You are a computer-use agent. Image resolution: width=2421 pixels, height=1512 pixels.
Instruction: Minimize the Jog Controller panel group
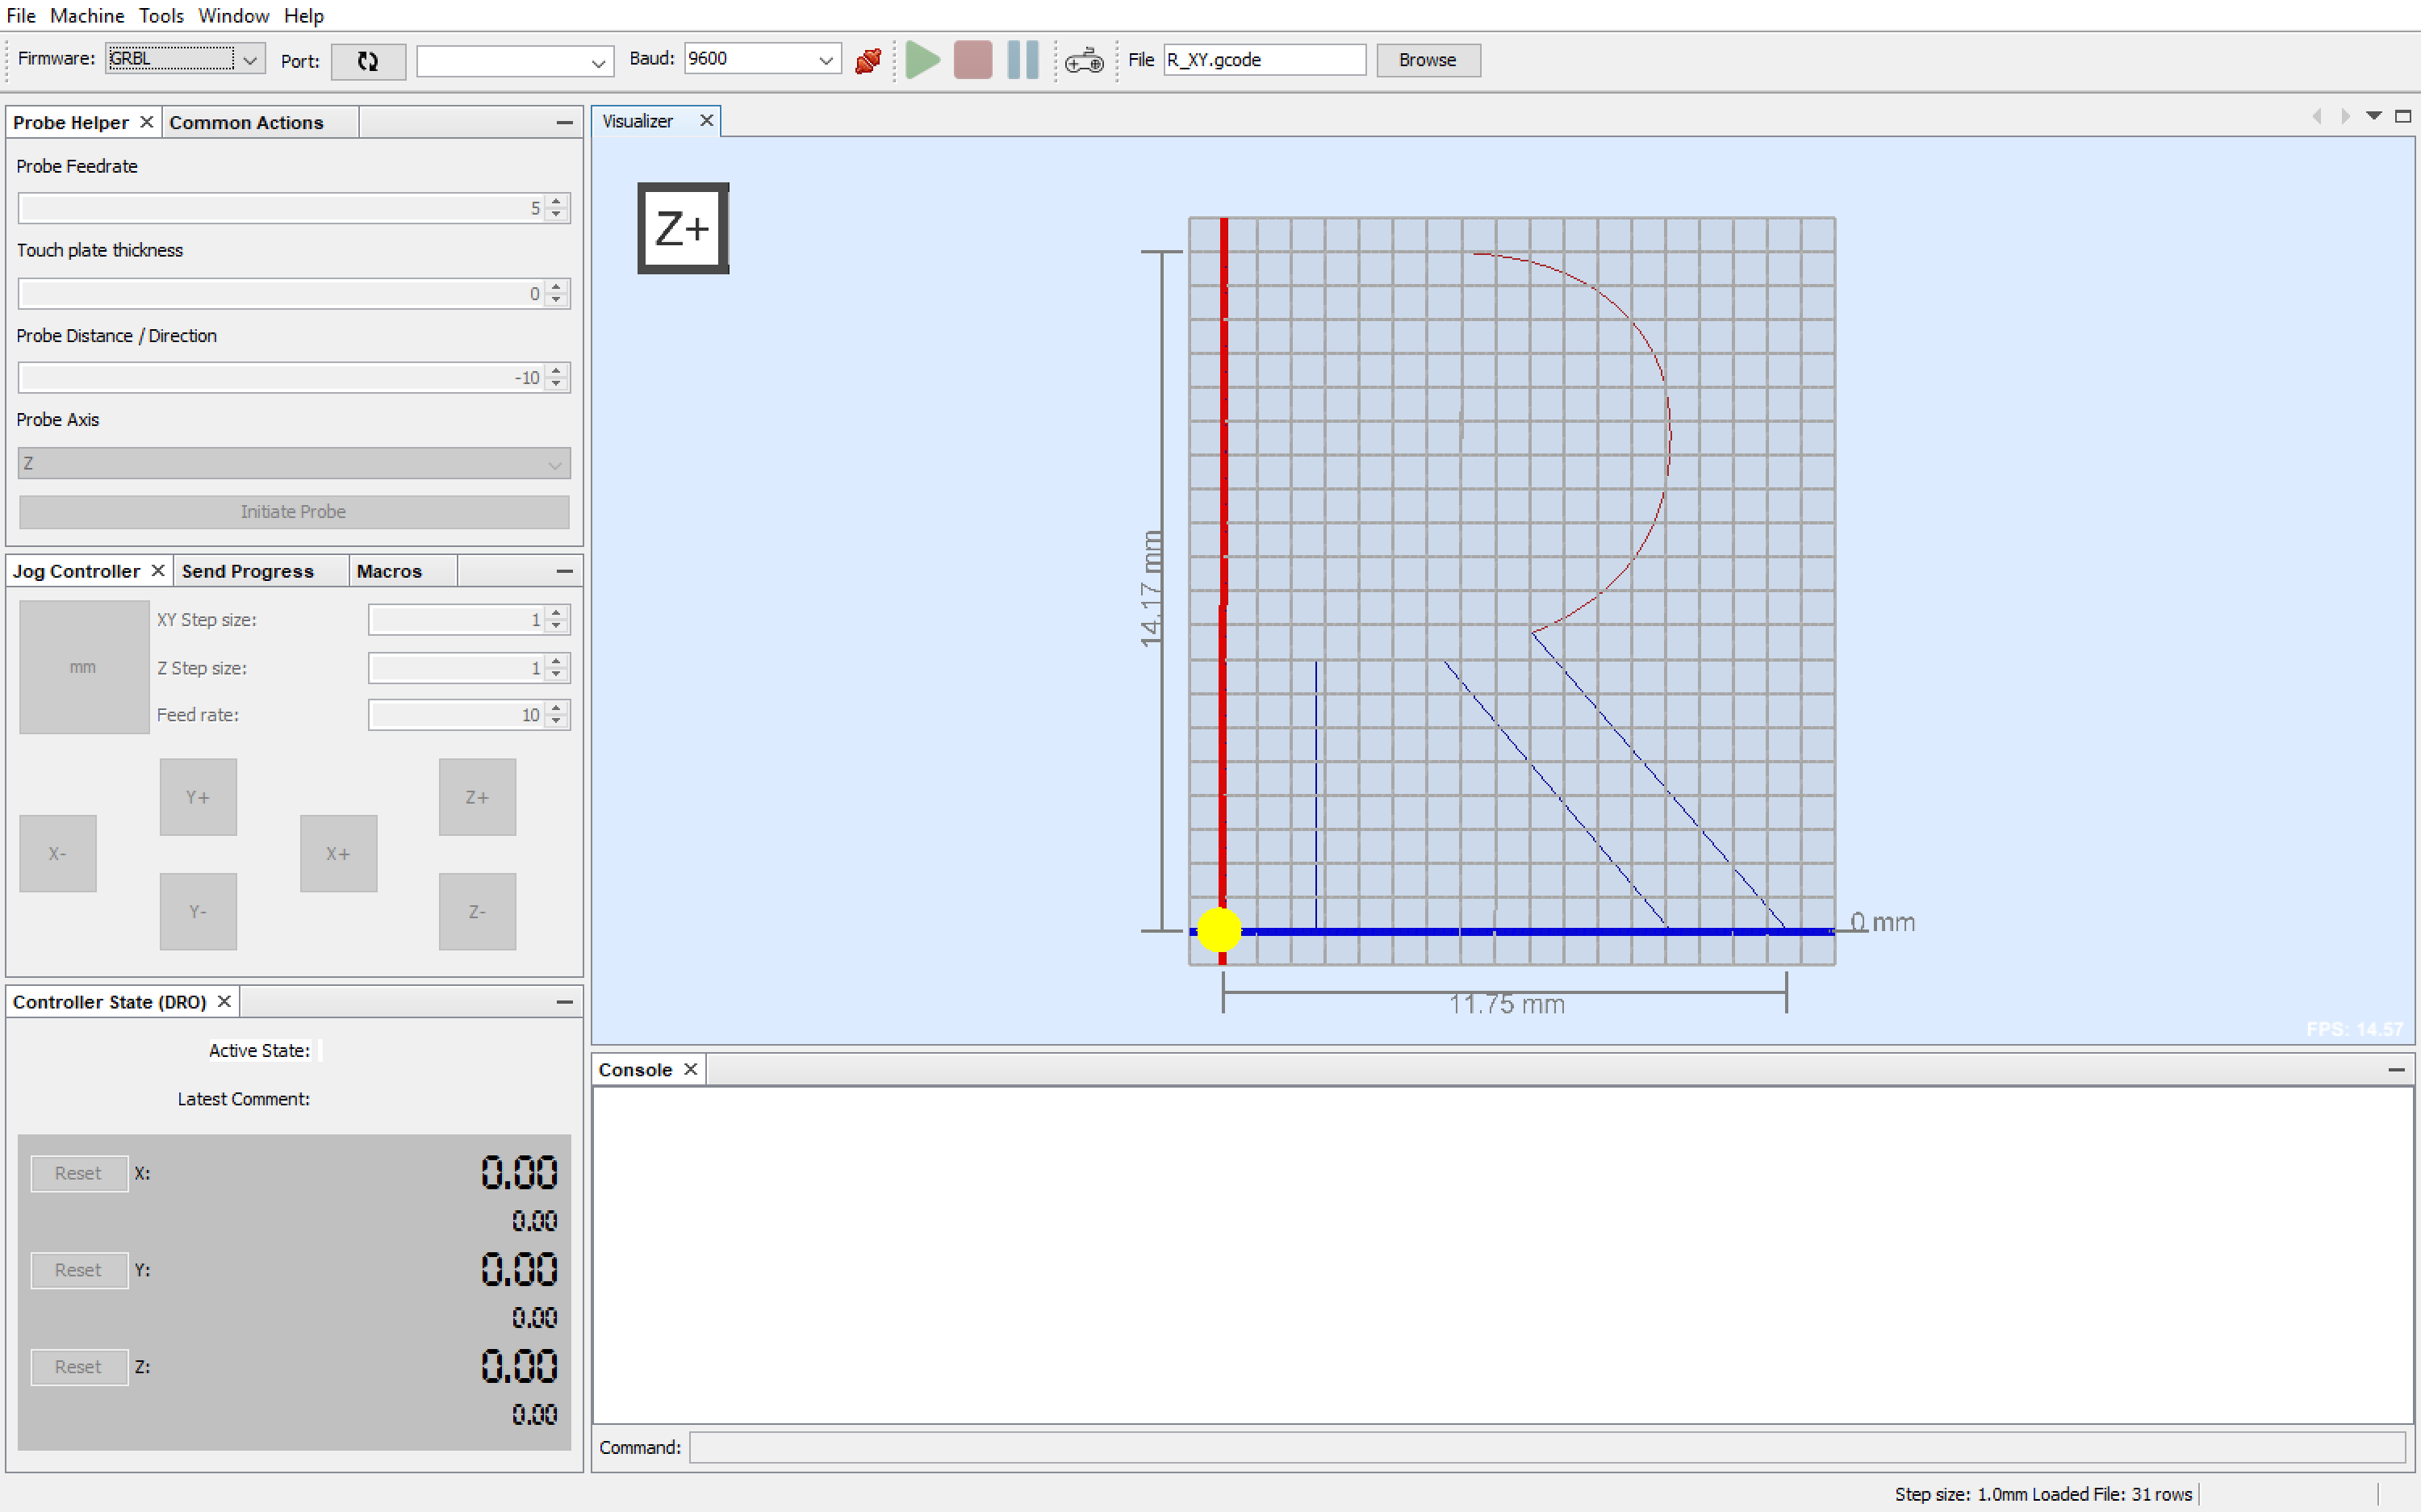[x=565, y=571]
